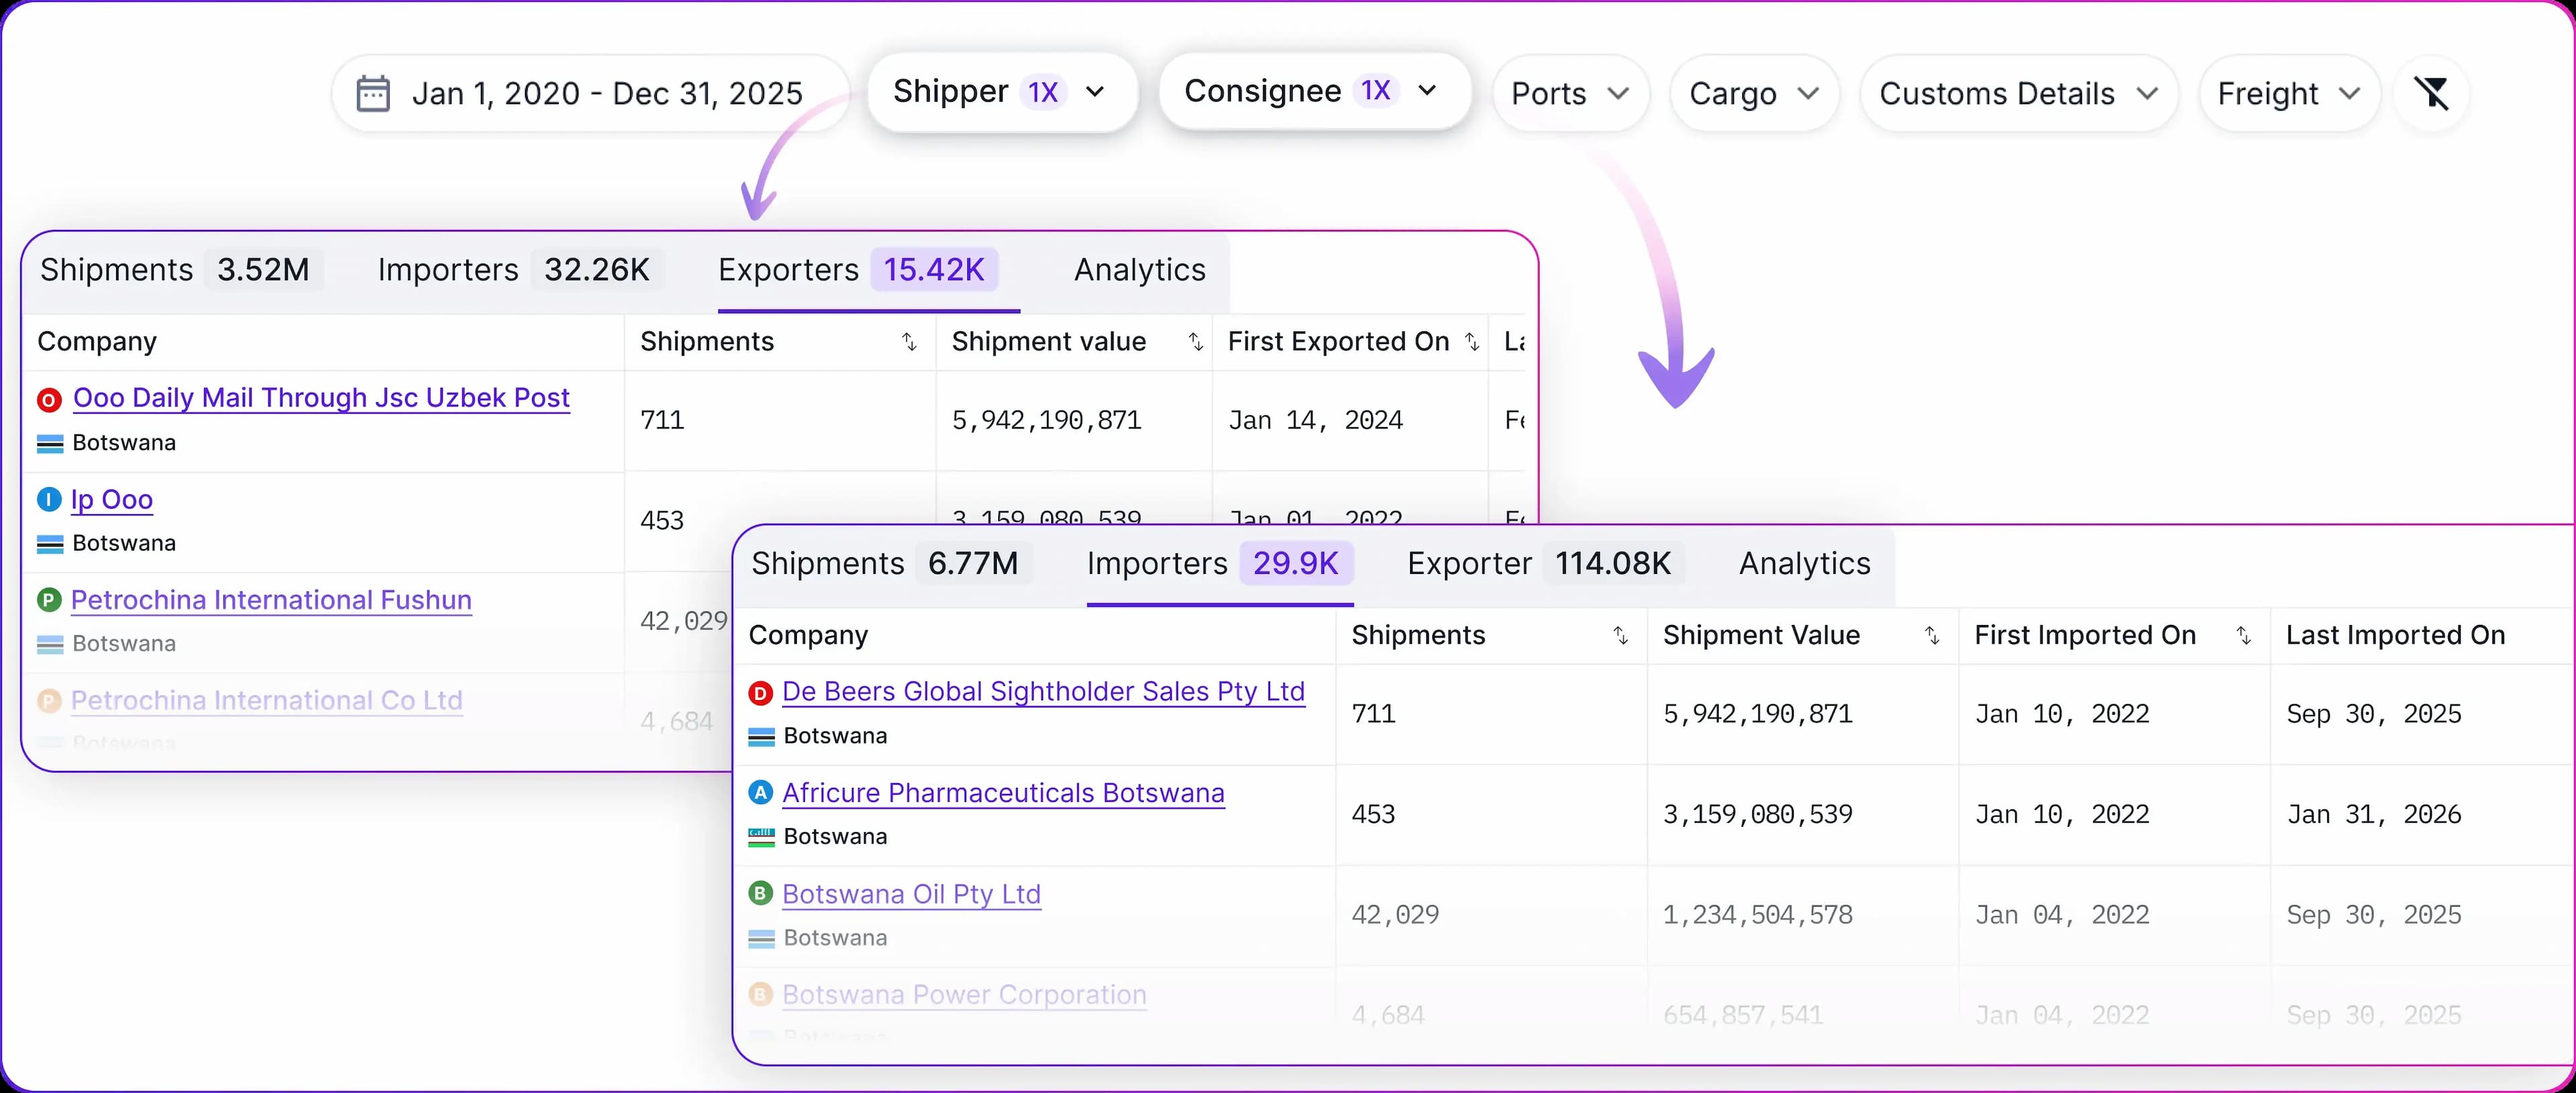This screenshot has width=2576, height=1093.
Task: Click the date range Jan 2020 - Dec 2025 field
Action: click(606, 94)
